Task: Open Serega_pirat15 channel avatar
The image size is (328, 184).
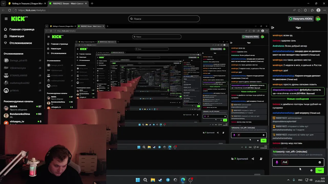Action: point(6,61)
